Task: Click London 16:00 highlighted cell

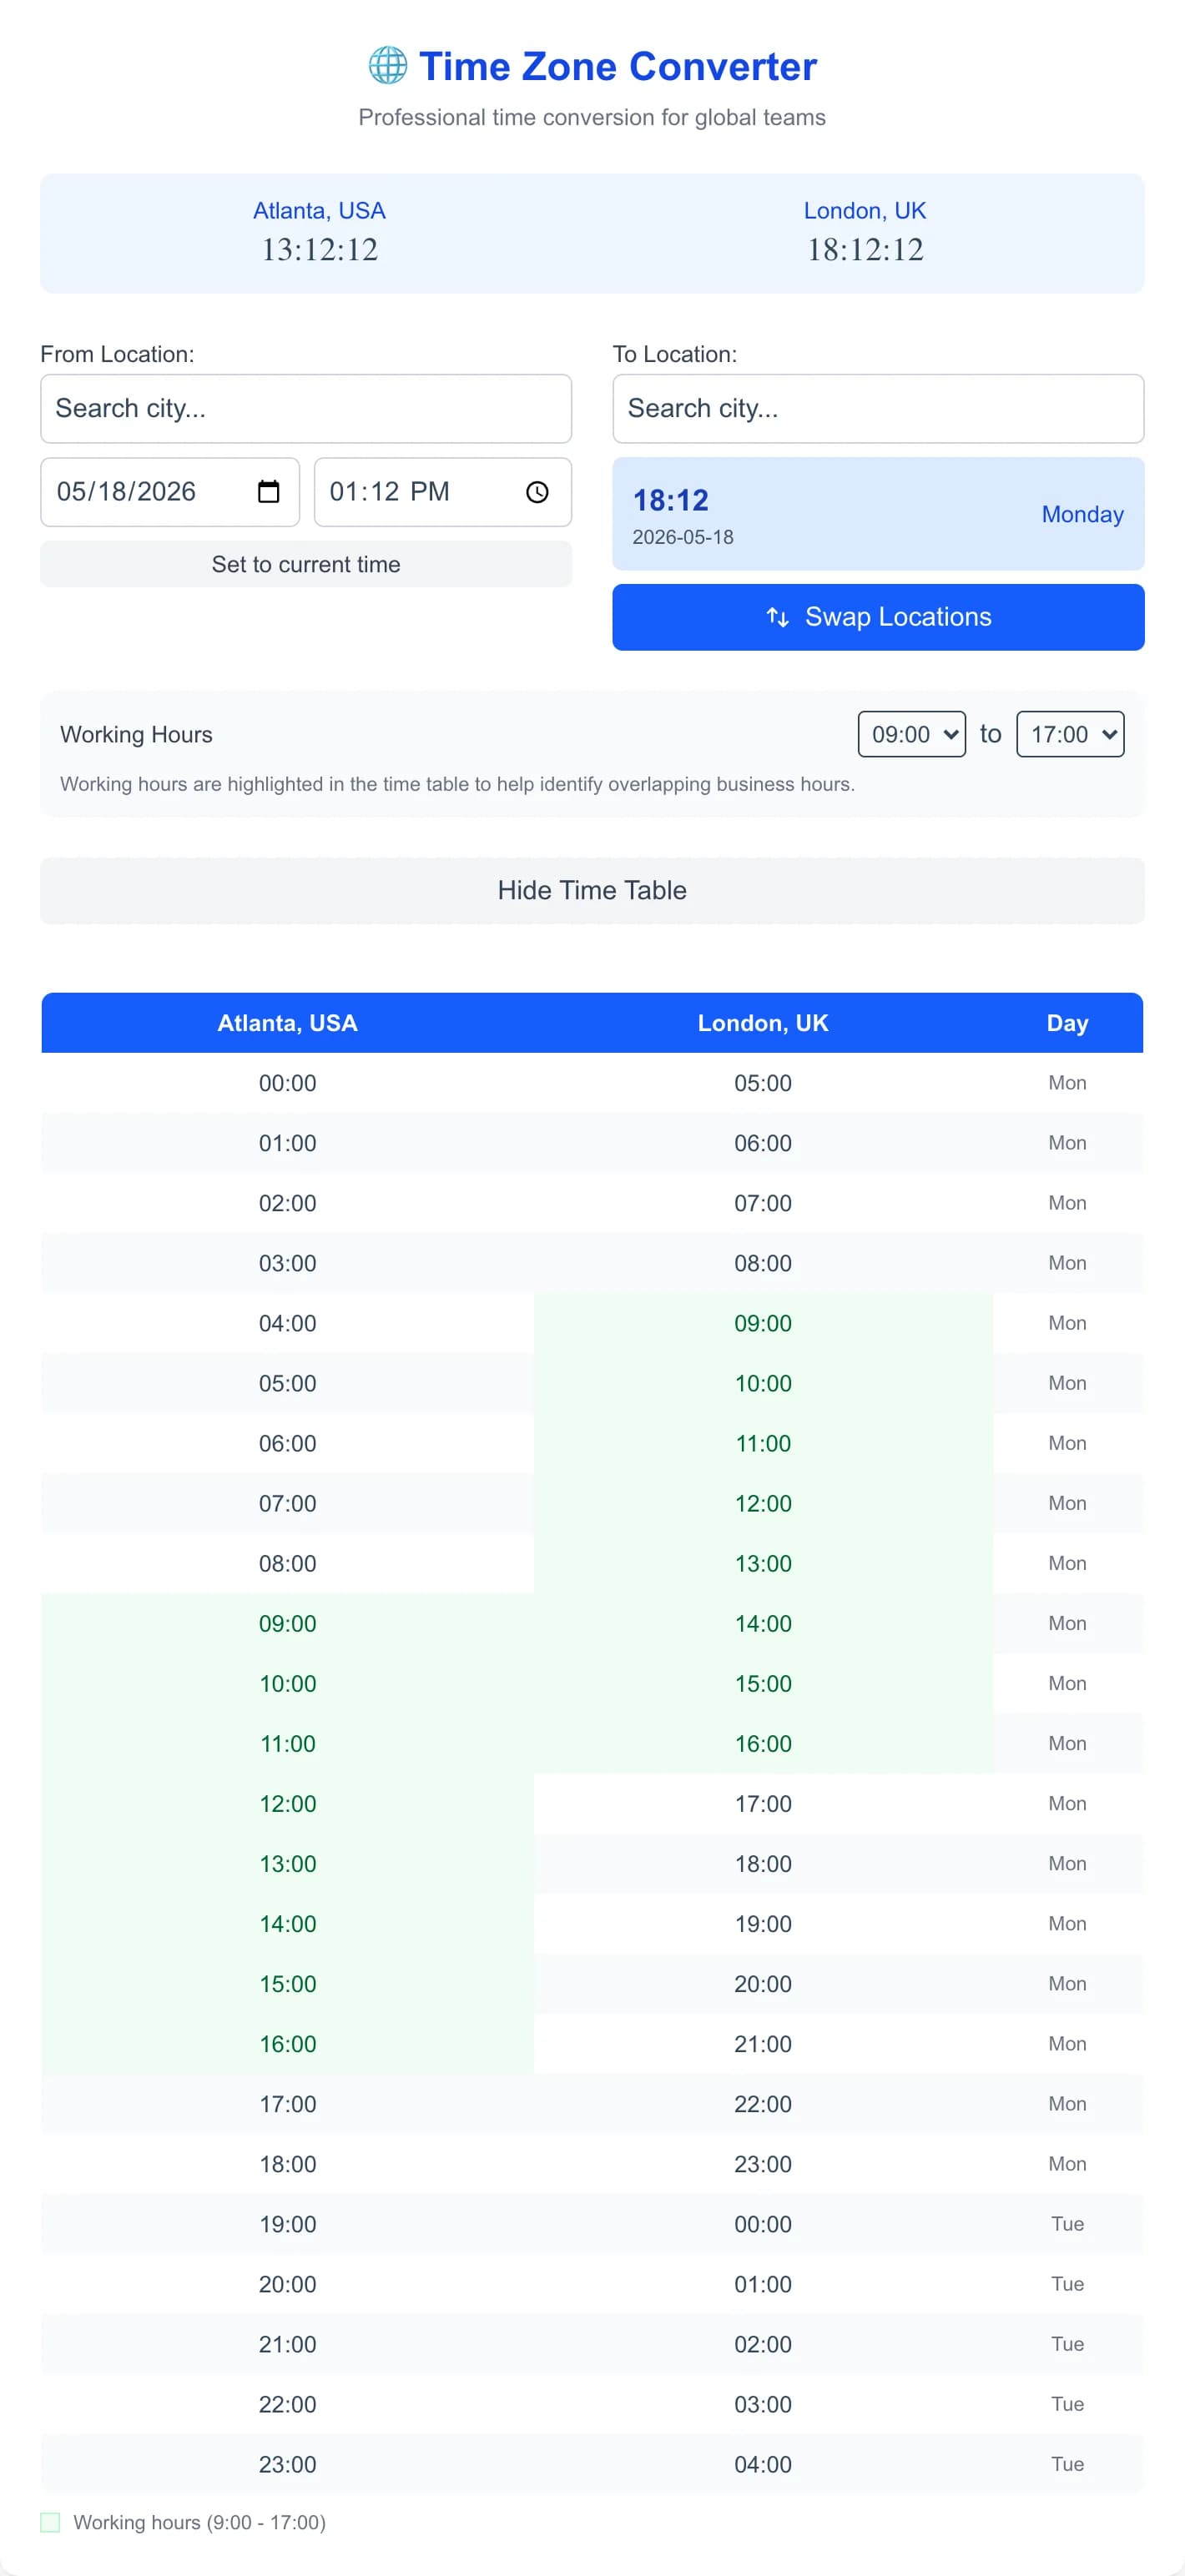Action: (763, 1743)
